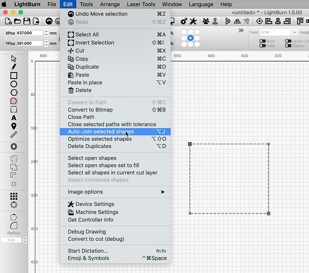Open the Laser Tools menu

coord(141,4)
